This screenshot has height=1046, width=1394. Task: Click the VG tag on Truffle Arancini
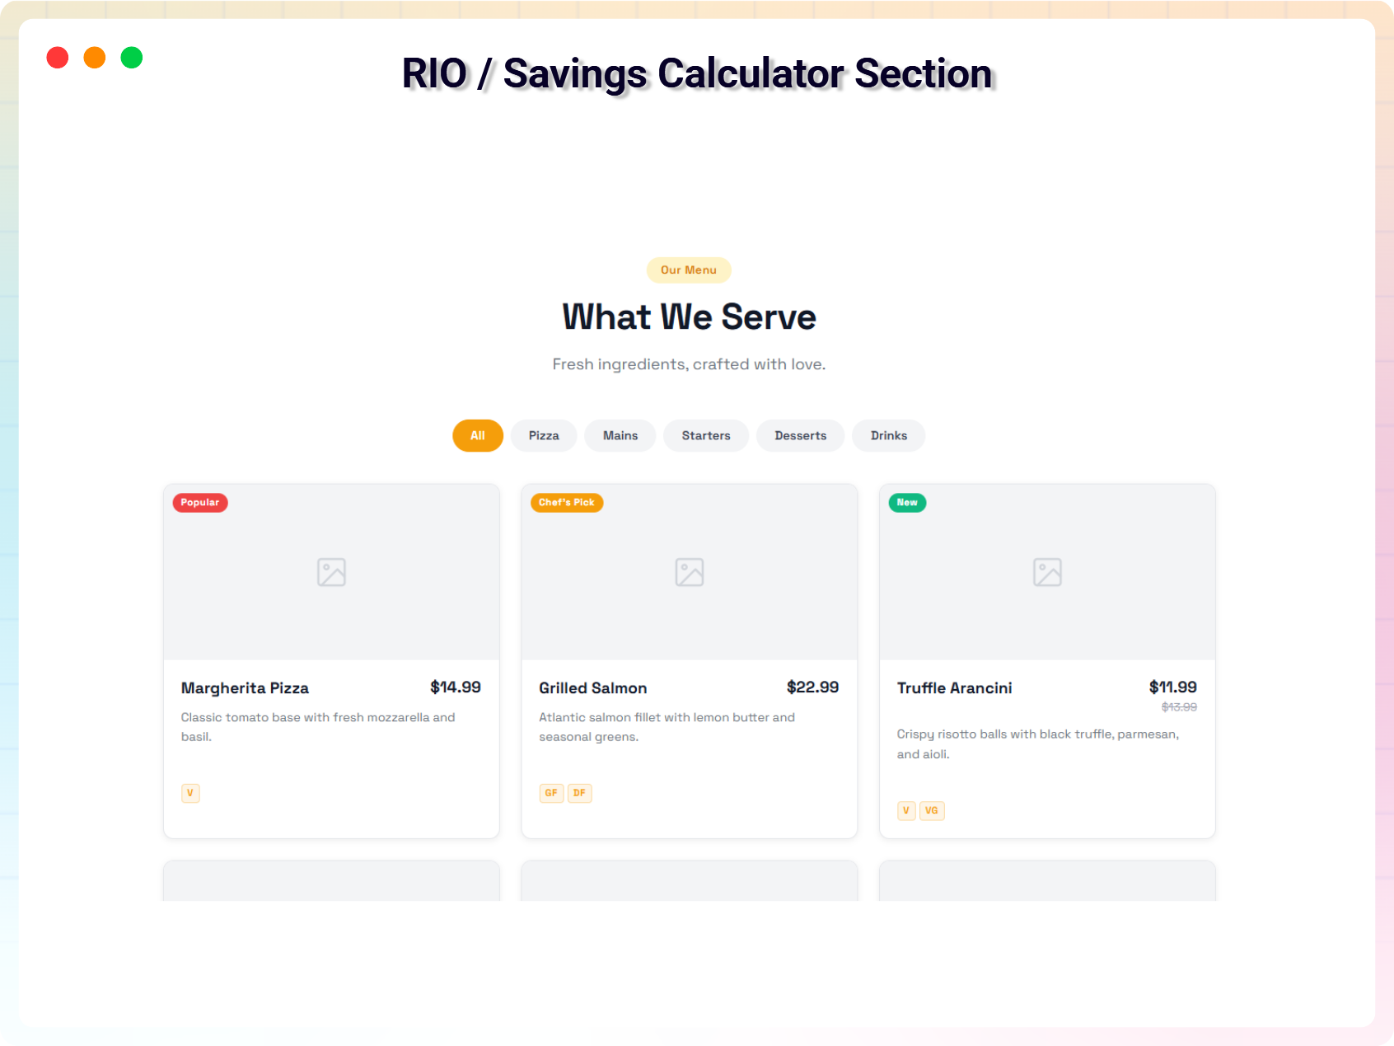(932, 810)
